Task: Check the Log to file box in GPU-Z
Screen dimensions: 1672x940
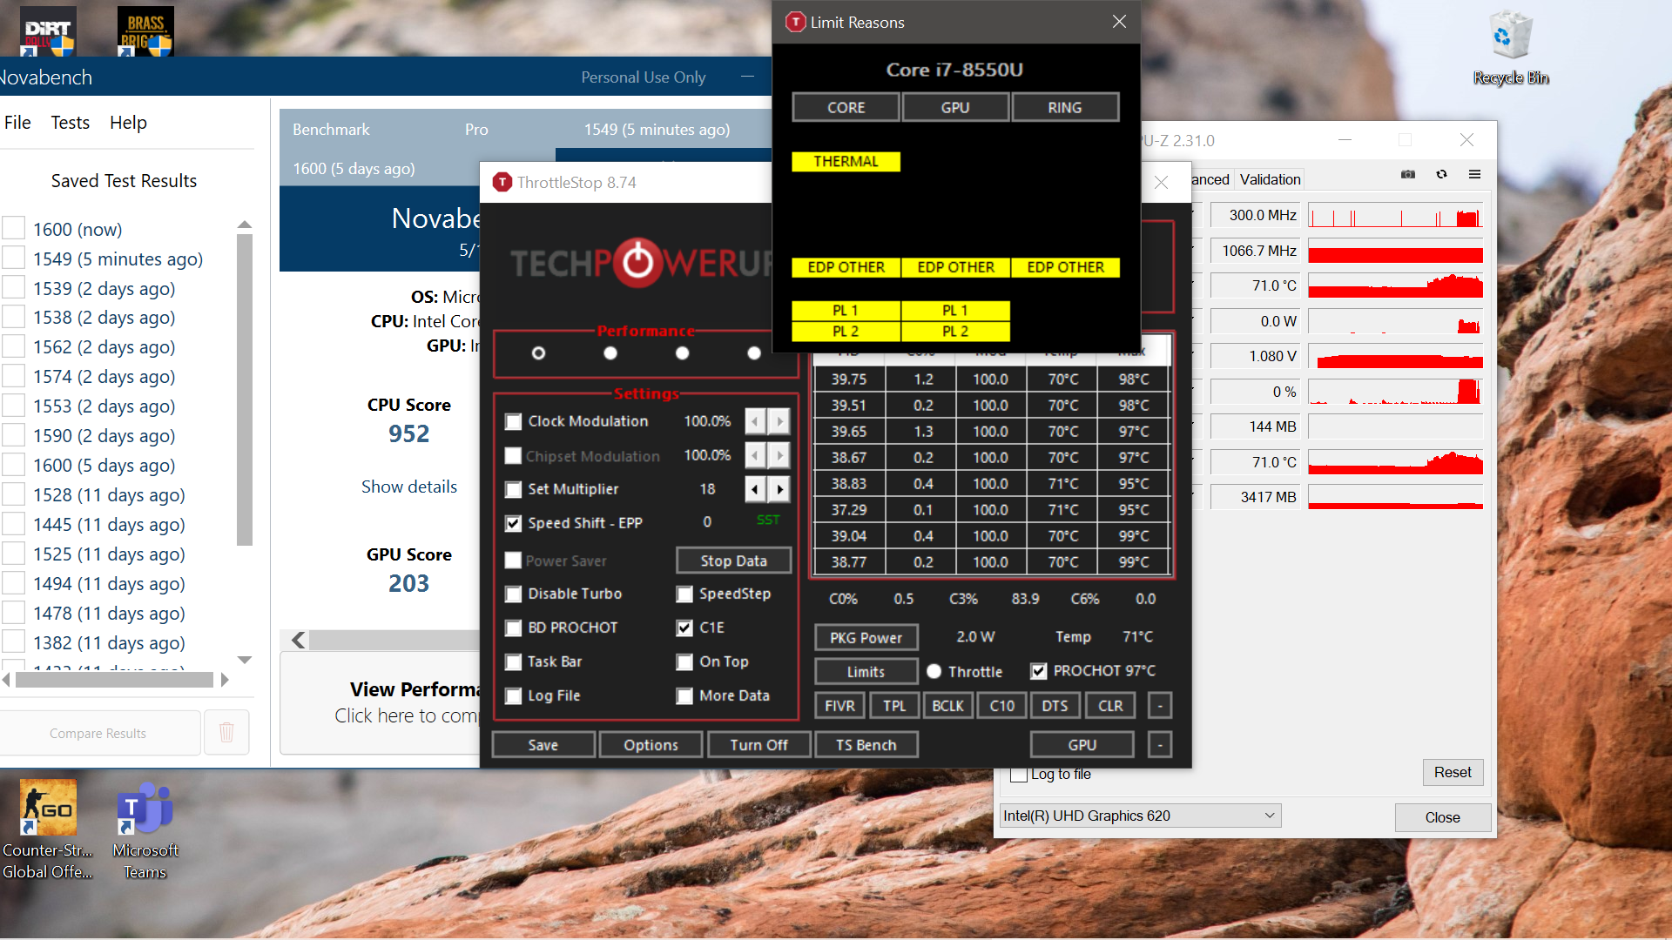Action: click(x=1019, y=775)
